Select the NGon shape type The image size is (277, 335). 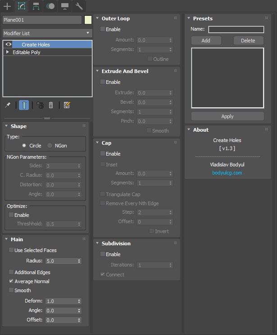point(50,146)
